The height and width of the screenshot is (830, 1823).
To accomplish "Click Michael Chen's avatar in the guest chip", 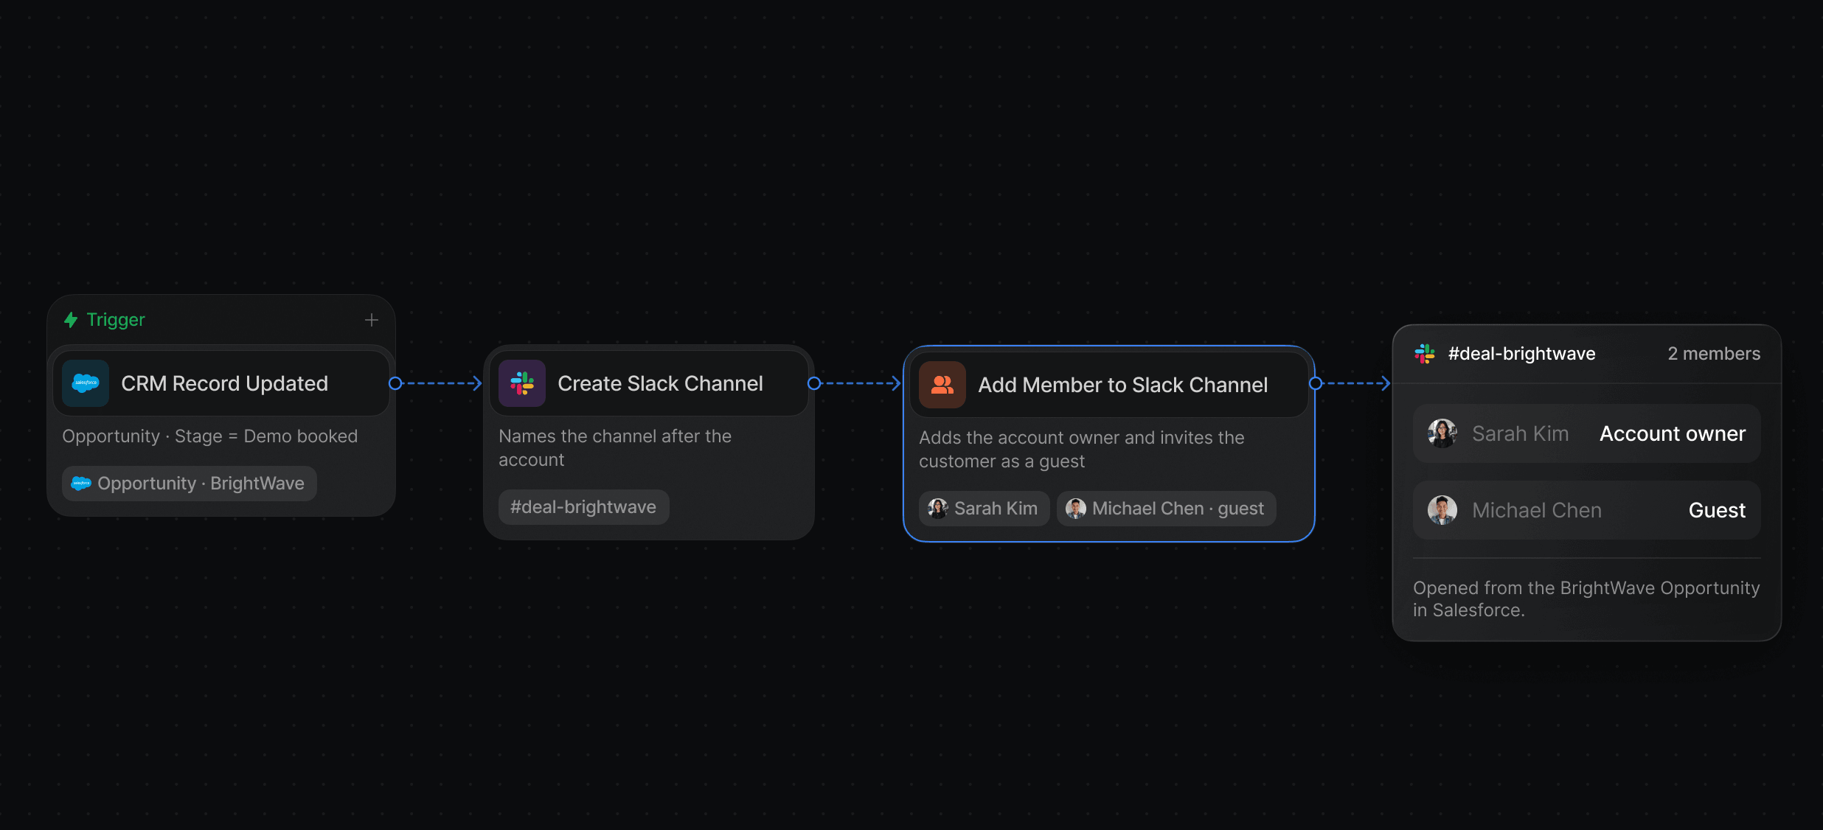I will 1076,509.
